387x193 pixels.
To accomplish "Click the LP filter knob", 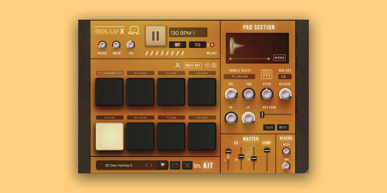I will pyautogui.click(x=248, y=118).
